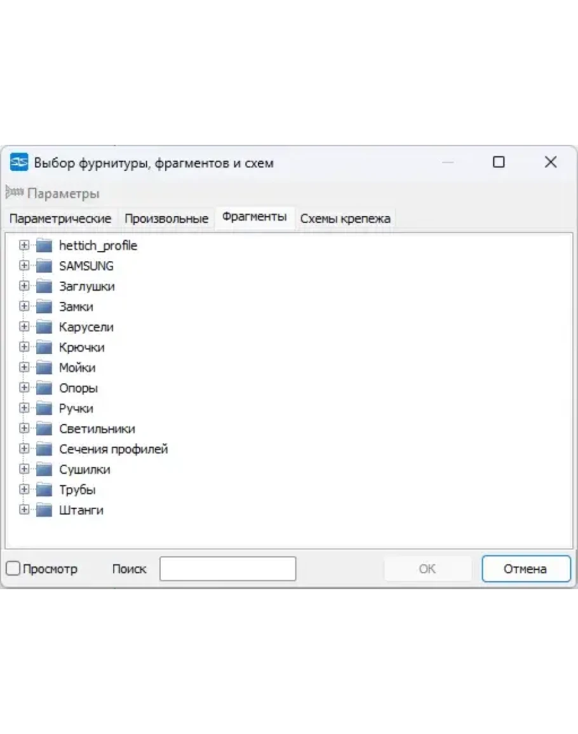
Task: Expand the Карусели folder with plus sign
Action: (x=24, y=327)
